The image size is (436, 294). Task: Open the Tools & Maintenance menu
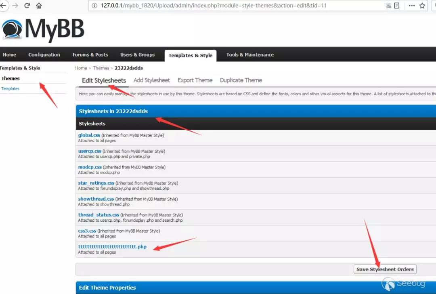(x=250, y=55)
